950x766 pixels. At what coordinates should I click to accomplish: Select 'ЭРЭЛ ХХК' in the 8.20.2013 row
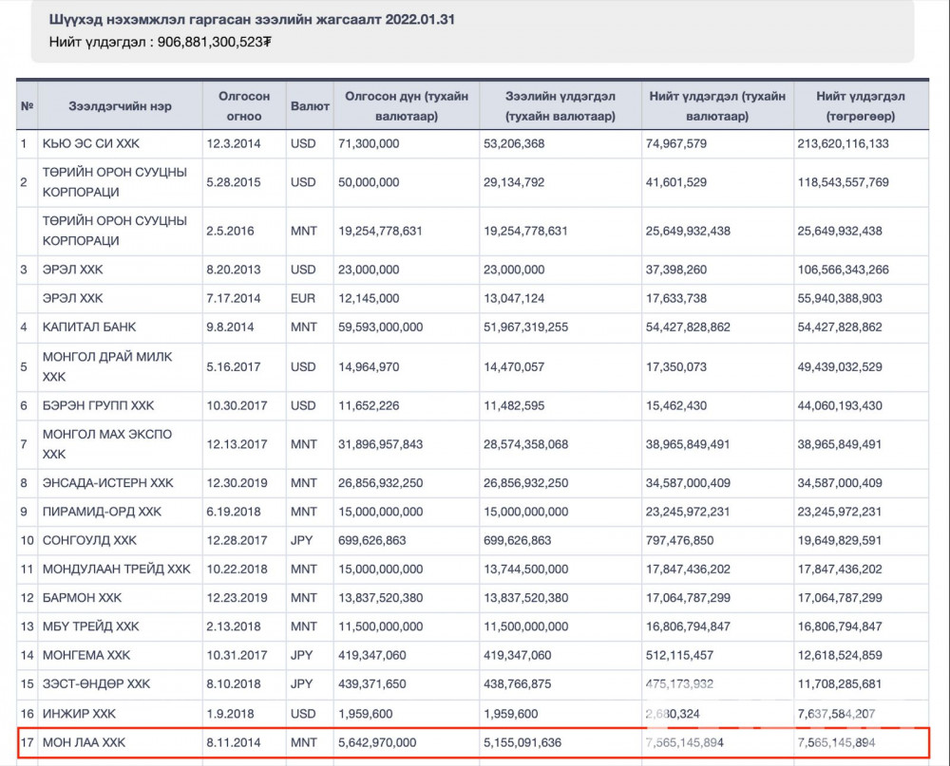point(73,270)
